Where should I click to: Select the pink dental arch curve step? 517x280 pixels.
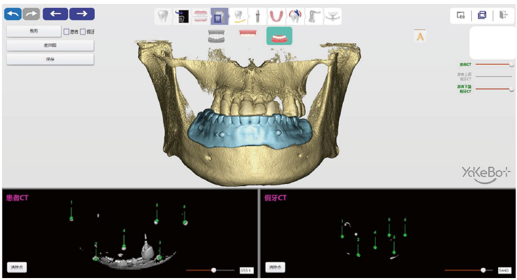(x=276, y=16)
